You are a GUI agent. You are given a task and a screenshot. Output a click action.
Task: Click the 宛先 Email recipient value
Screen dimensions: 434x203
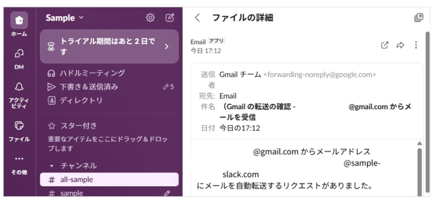[x=228, y=96]
